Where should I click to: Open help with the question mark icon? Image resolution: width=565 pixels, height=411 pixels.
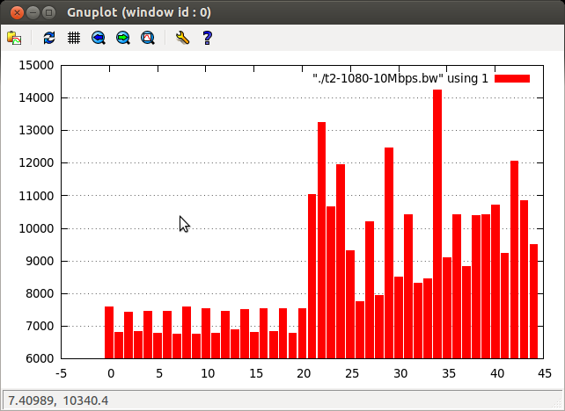[207, 38]
